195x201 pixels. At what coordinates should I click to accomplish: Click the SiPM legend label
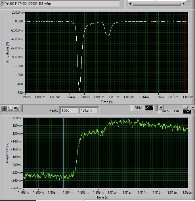tap(138, 108)
